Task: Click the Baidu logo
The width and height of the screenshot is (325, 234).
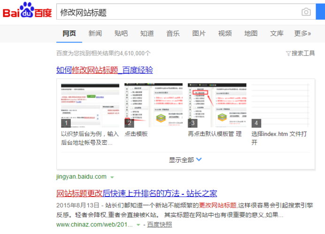Action: coord(27,12)
